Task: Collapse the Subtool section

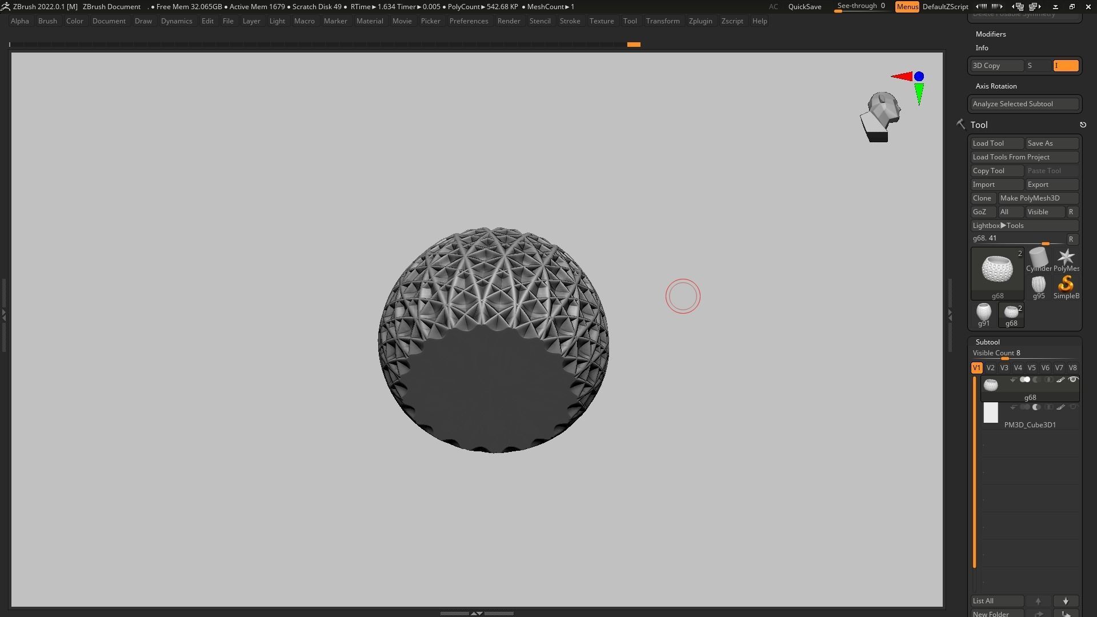Action: coord(987,342)
